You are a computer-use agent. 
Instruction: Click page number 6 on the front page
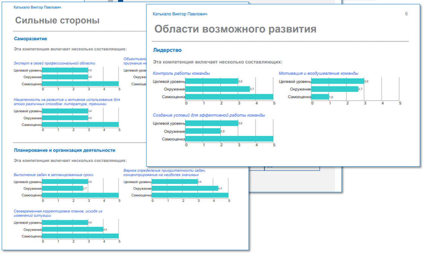coord(406,14)
